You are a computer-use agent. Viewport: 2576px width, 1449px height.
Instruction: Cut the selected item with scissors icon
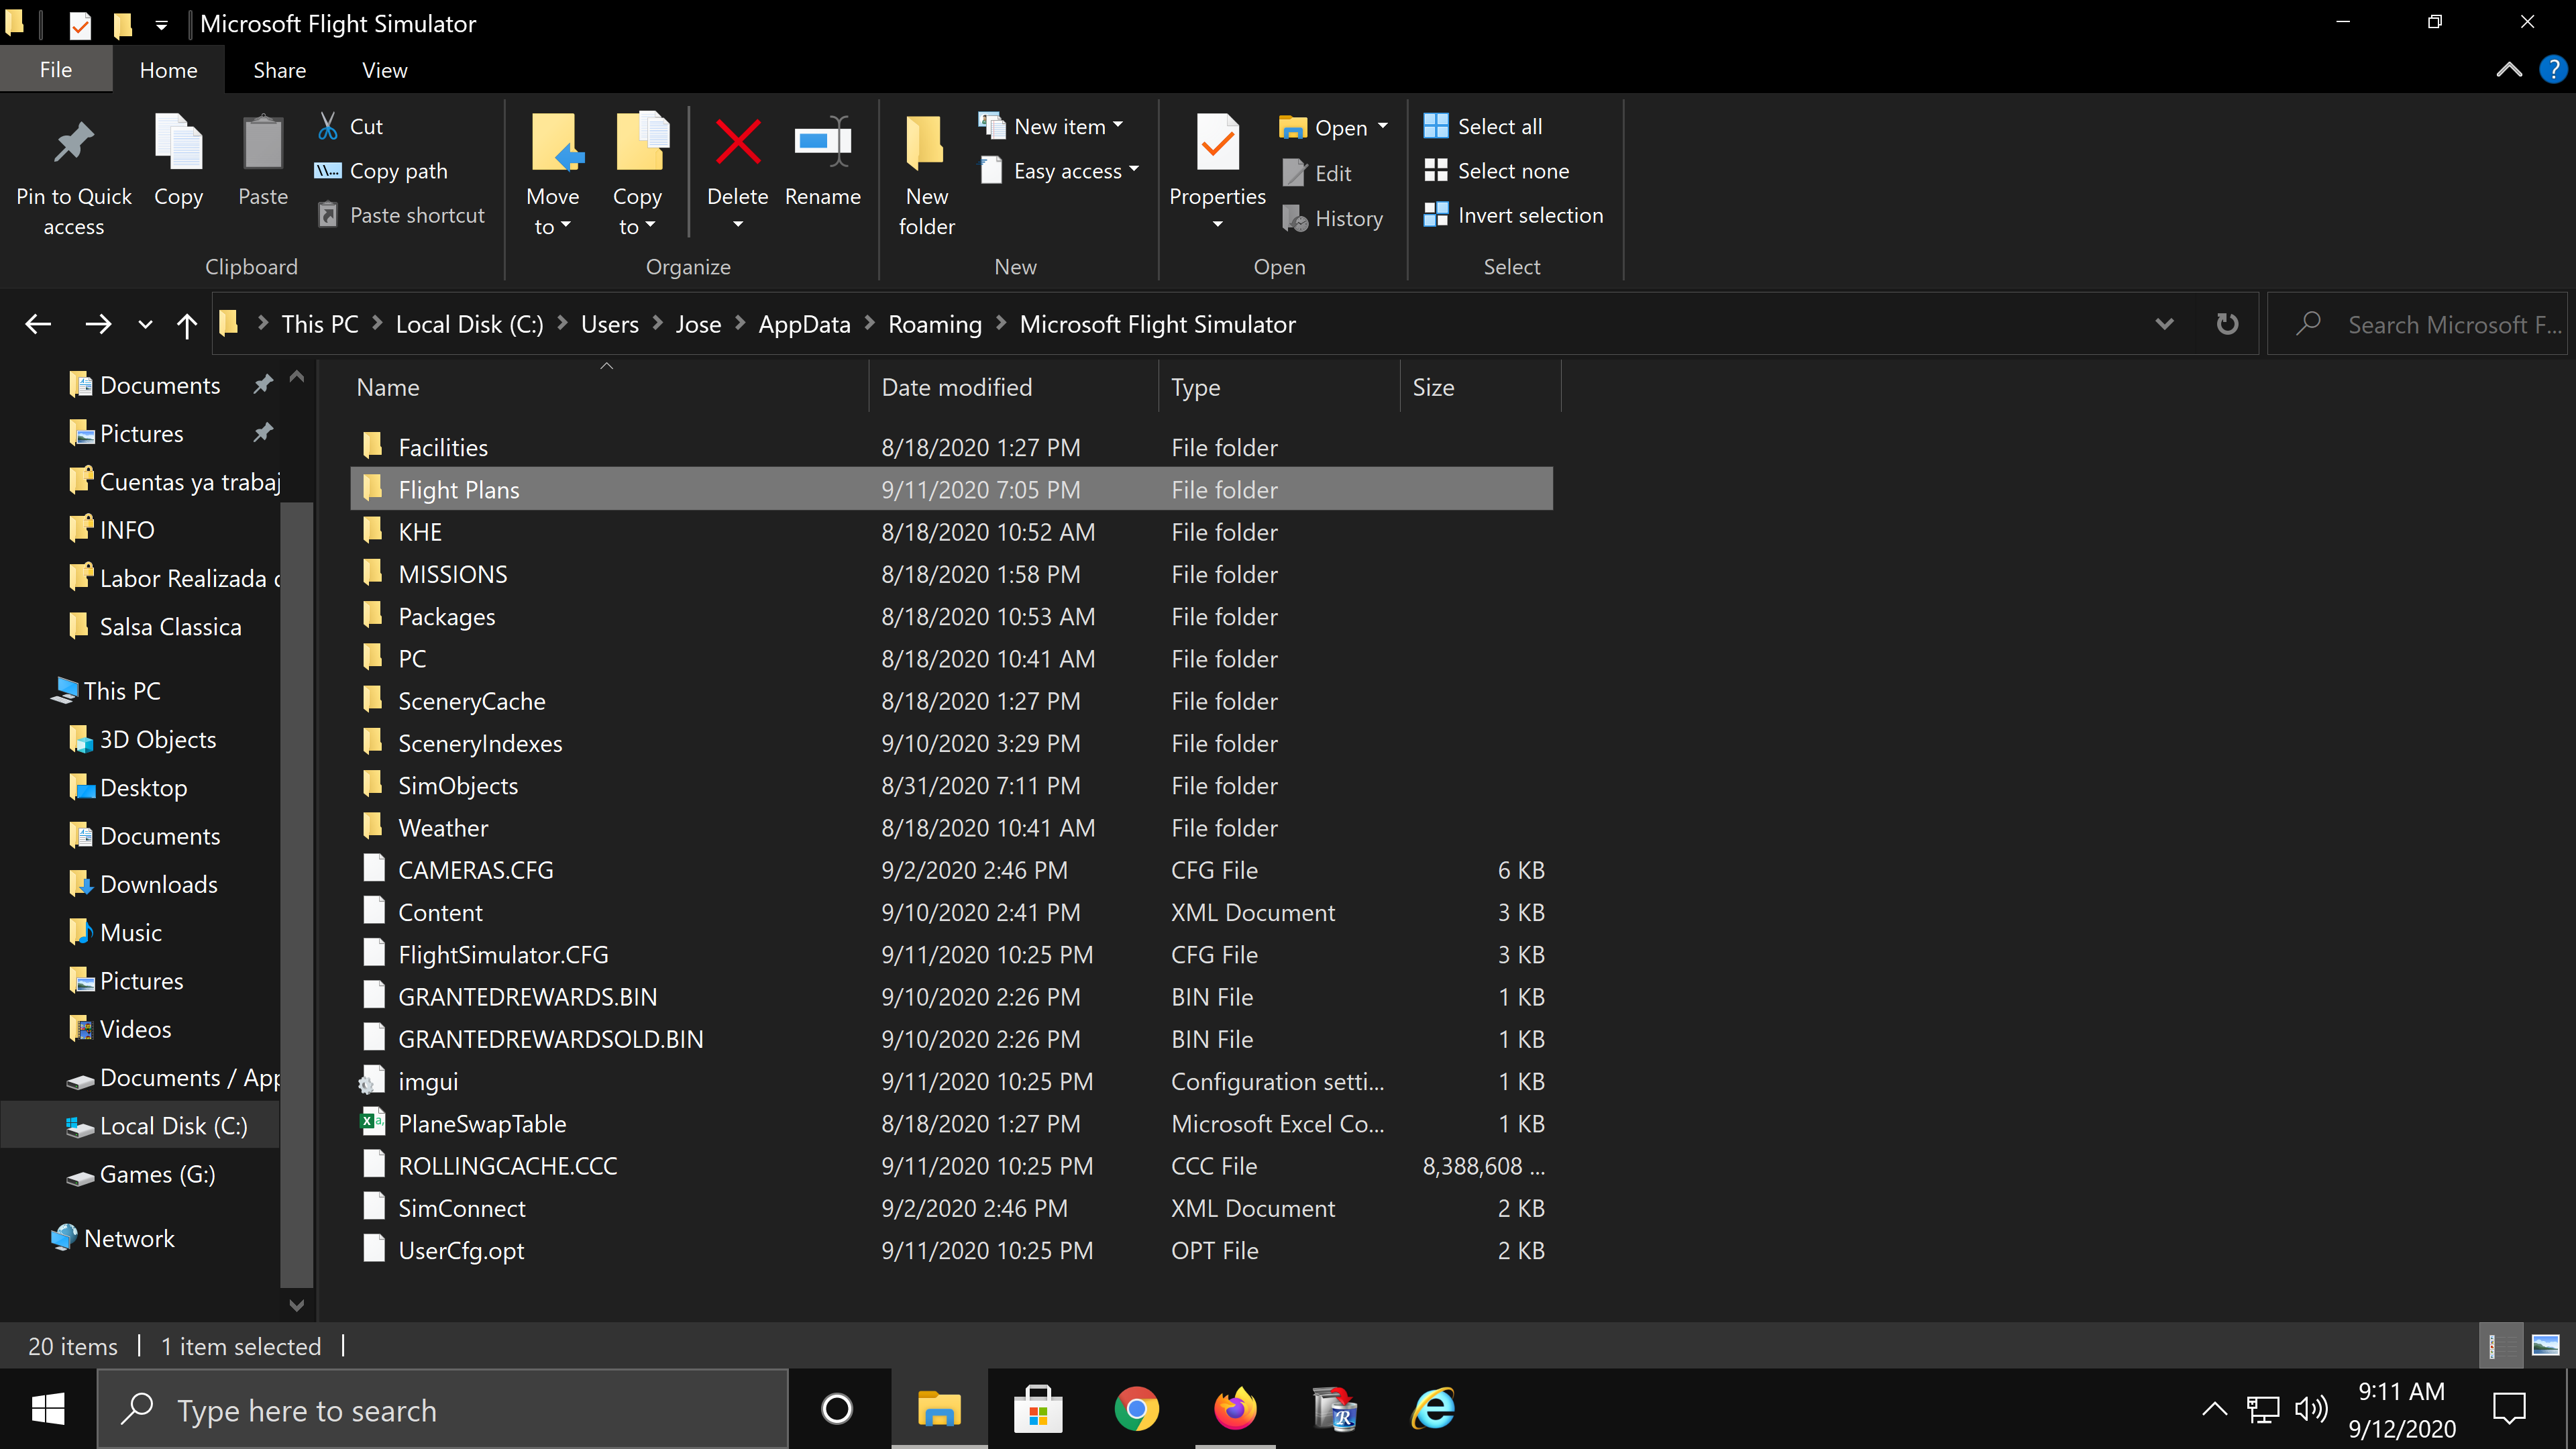click(328, 126)
